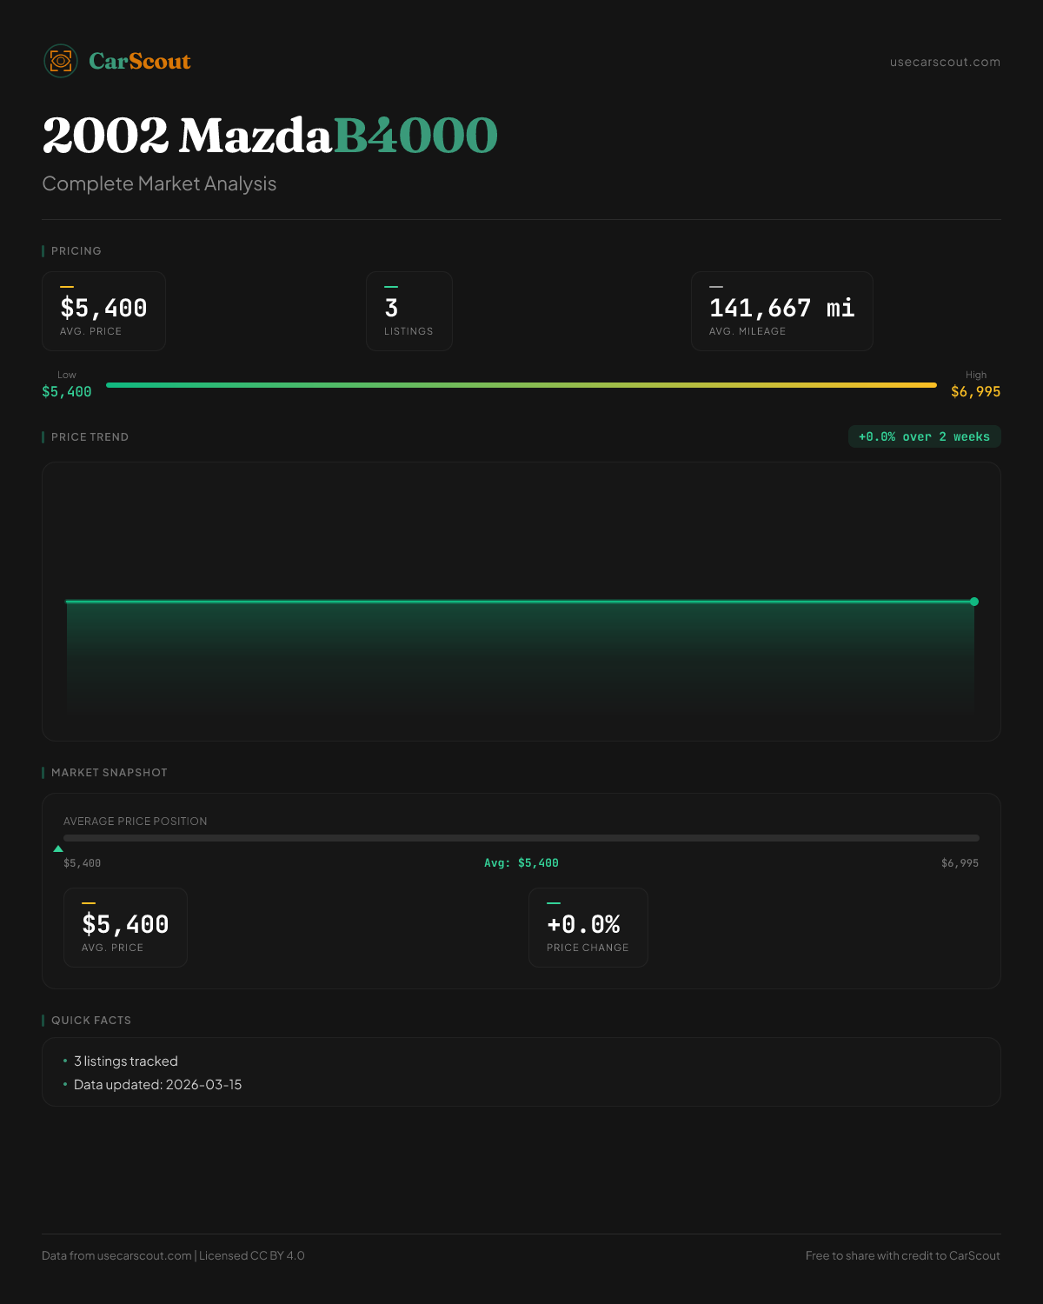
Task: Open the usecarscout.com header link
Action: point(945,62)
